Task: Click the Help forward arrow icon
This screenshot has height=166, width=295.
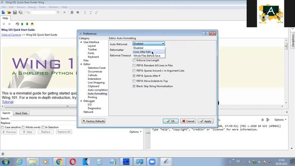Action: (9, 24)
